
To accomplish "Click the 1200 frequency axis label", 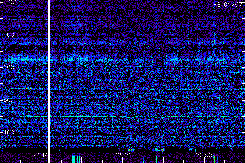I will [x=11, y=2].
